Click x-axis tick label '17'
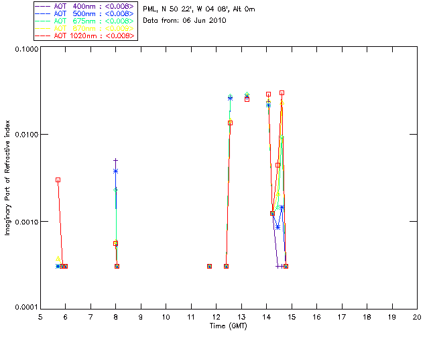The image size is (429, 343). (x=342, y=317)
